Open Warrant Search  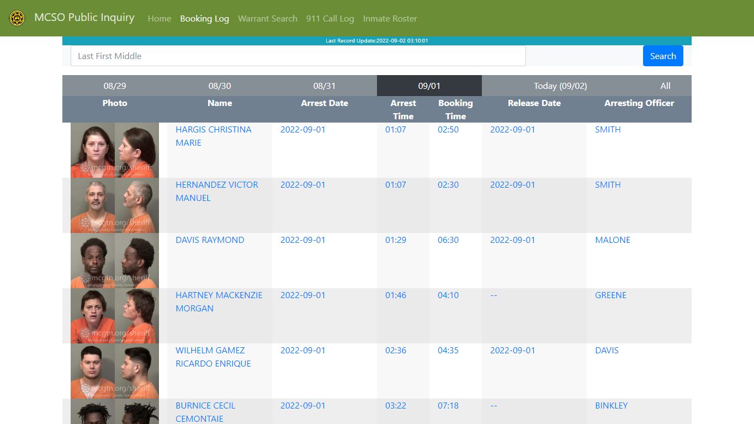[x=268, y=18]
